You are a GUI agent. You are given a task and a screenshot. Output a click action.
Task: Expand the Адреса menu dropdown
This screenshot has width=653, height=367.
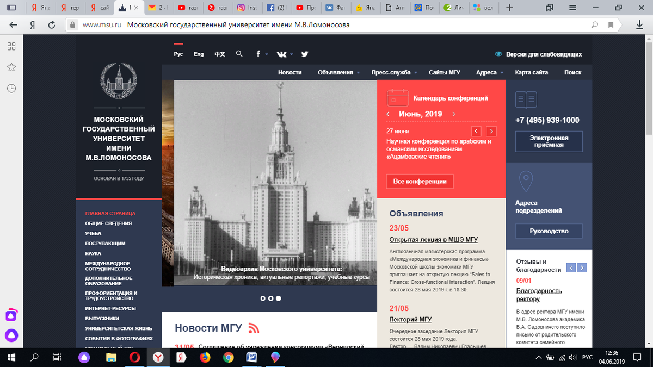tap(502, 73)
